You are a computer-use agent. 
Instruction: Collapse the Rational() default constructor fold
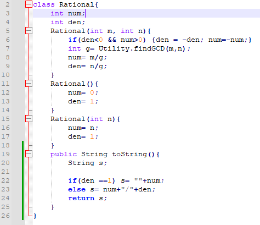pyautogui.click(x=29, y=84)
